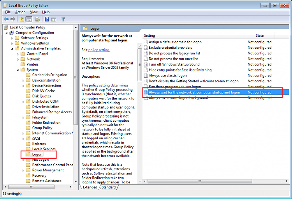Collapse the Administrative Templates node
Image resolution: width=292 pixels, height=199 pixels.
point(12,49)
